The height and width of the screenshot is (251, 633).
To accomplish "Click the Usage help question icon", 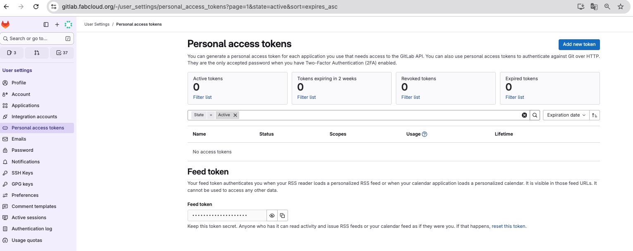I will tap(424, 134).
